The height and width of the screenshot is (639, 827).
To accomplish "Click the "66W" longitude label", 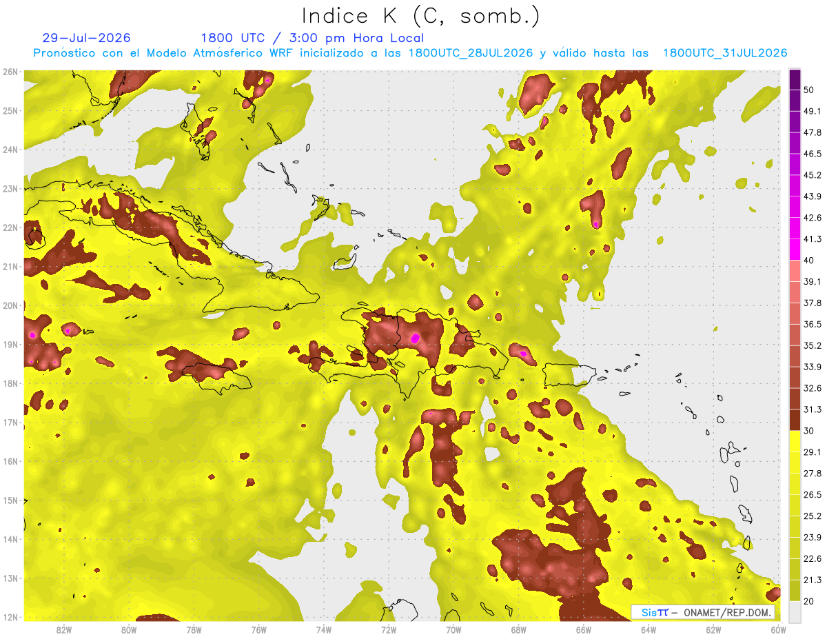I will 583,629.
